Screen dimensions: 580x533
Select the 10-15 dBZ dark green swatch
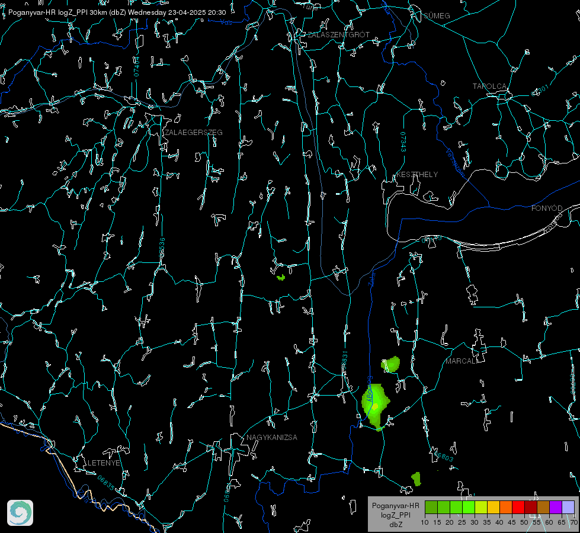click(x=431, y=507)
